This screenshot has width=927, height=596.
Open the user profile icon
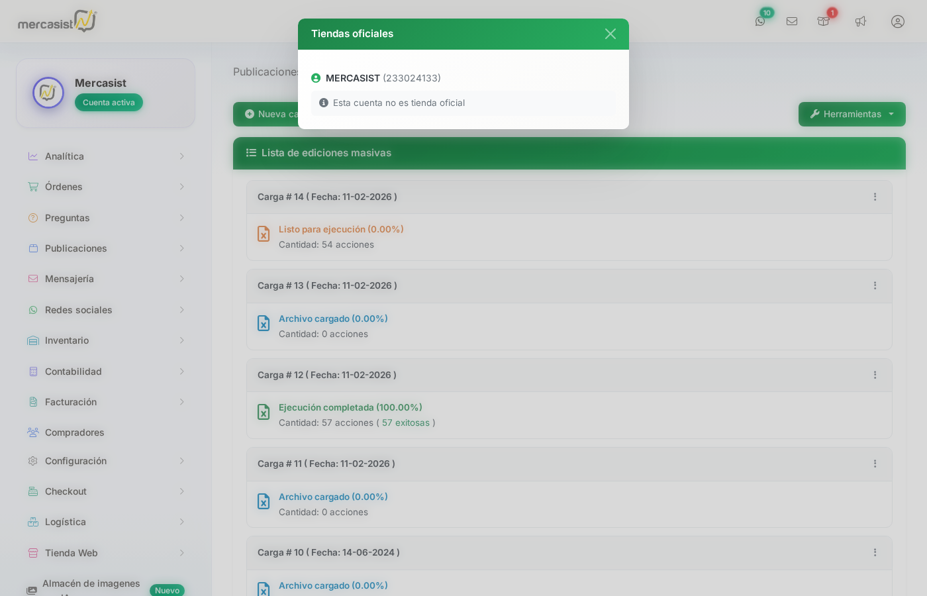[897, 21]
